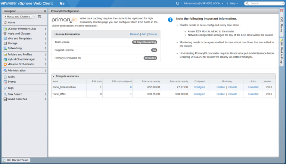Click the Hosts and Clusters navigator icon
Screen dimensions: 286x164
(x=5, y=34)
